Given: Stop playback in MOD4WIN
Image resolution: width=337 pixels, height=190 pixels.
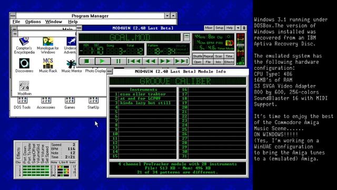Looking at the screenshot, I should [x=86, y=61].
